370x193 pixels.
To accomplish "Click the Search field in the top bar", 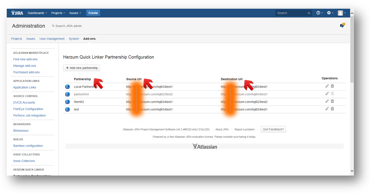I will tap(291, 13).
